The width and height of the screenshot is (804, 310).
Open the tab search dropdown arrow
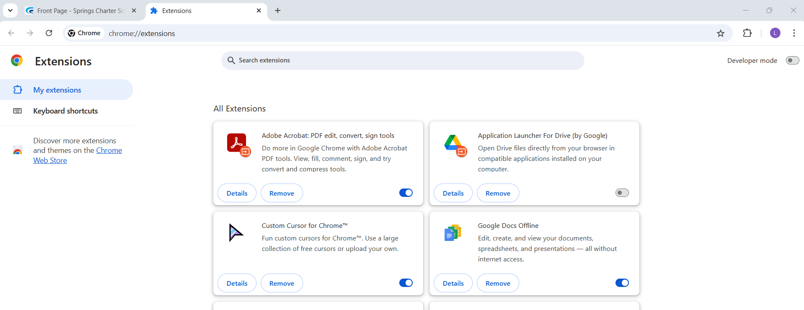click(10, 10)
